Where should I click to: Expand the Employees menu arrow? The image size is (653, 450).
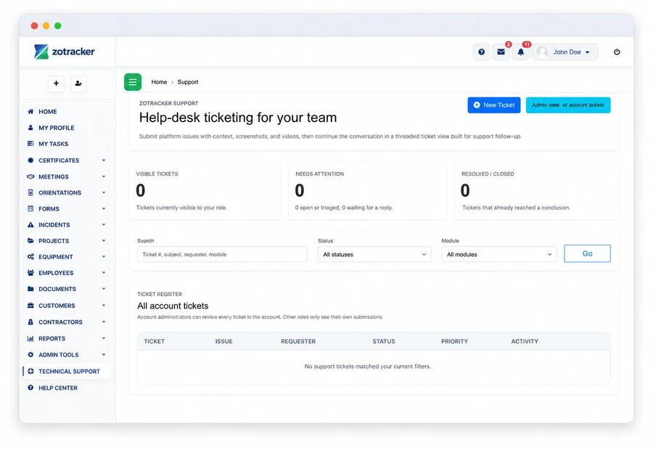[104, 273]
